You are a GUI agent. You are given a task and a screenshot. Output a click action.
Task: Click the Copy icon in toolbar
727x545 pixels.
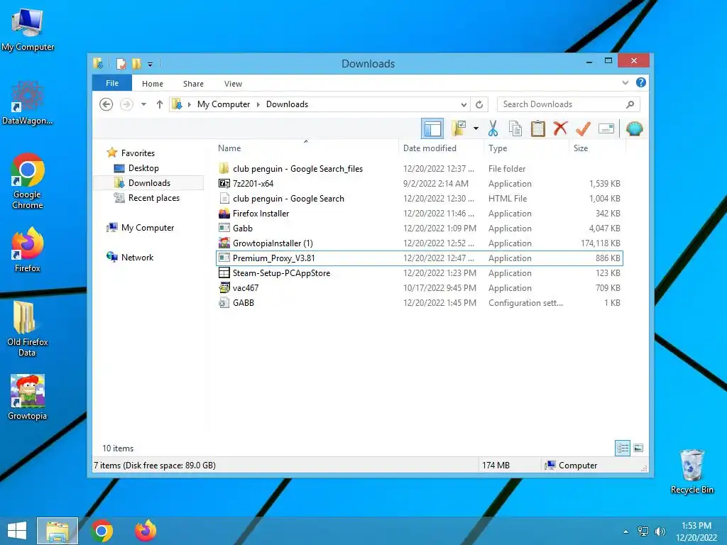515,128
